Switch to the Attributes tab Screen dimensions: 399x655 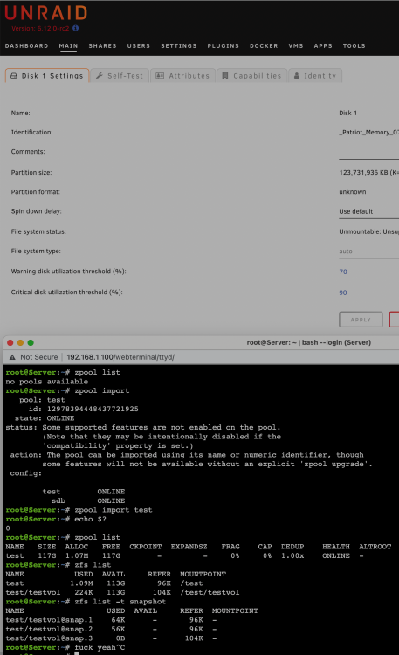tap(182, 76)
